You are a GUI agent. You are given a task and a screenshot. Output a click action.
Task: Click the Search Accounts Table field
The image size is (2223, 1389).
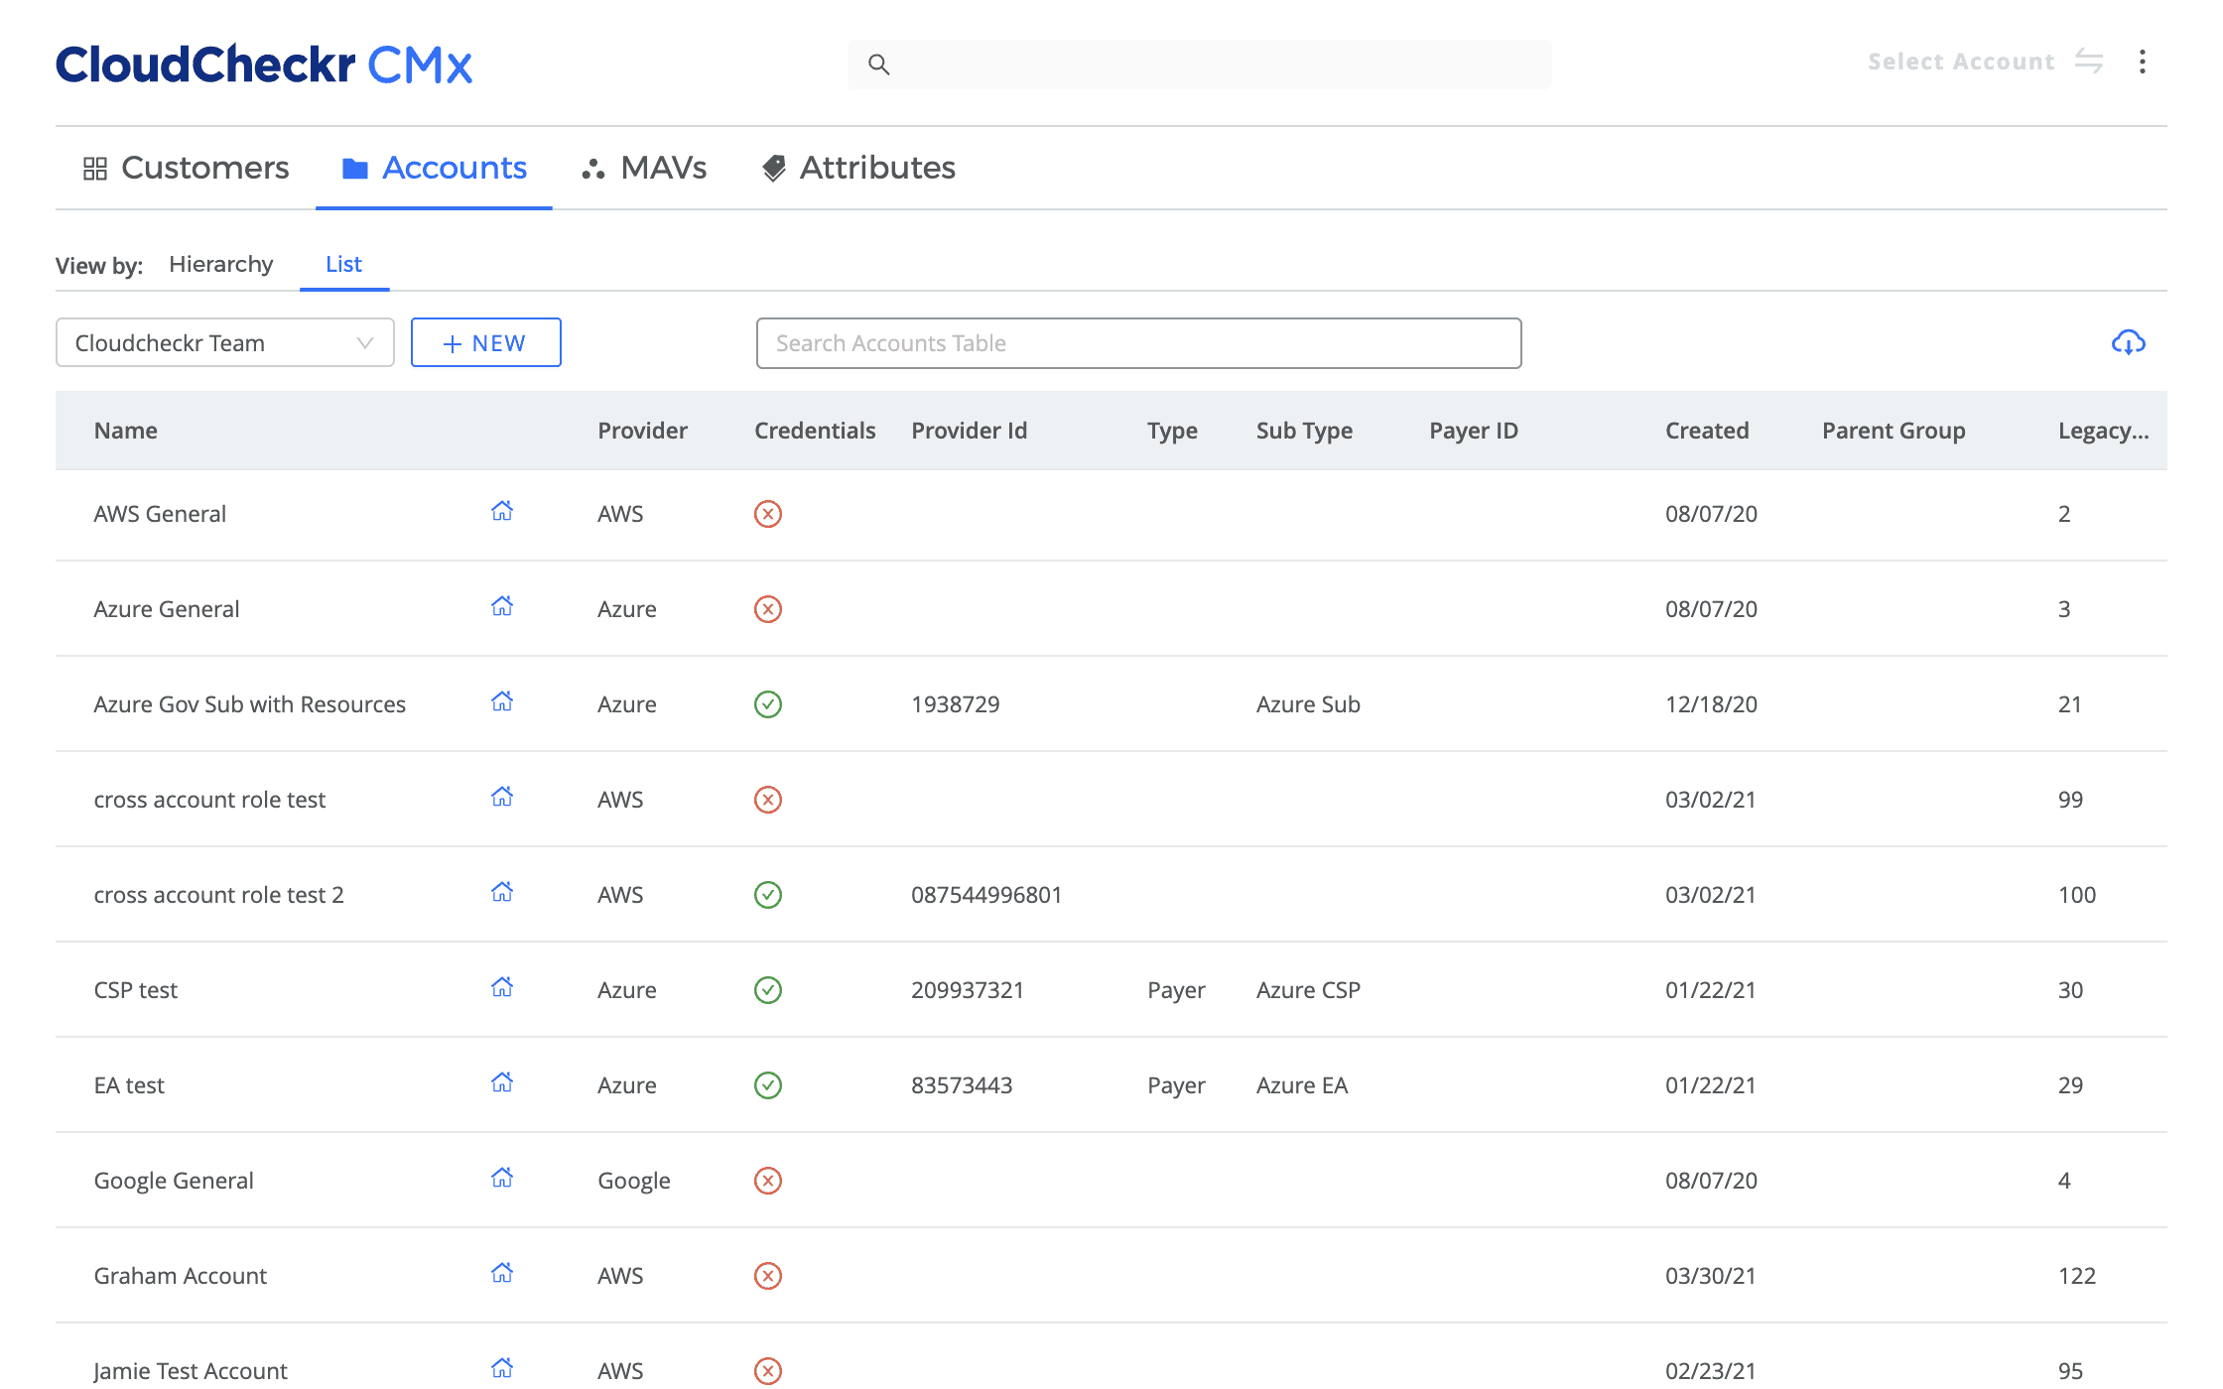pos(1138,343)
